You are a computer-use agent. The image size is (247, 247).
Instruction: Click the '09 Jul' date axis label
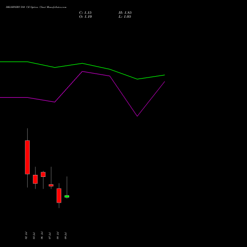(x=66, y=236)
